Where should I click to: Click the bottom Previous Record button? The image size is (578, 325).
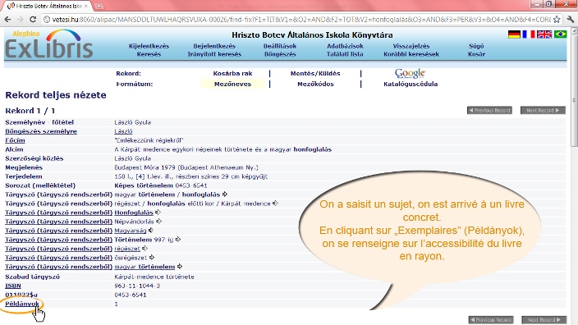click(x=491, y=320)
